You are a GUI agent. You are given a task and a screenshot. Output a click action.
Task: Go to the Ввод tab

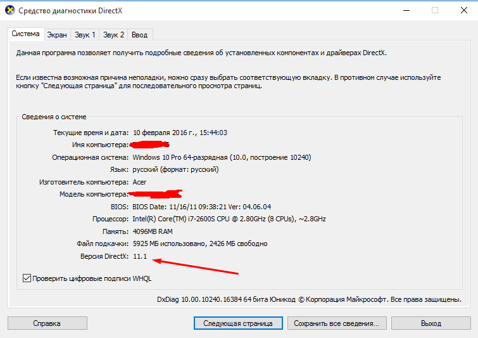pyautogui.click(x=140, y=35)
